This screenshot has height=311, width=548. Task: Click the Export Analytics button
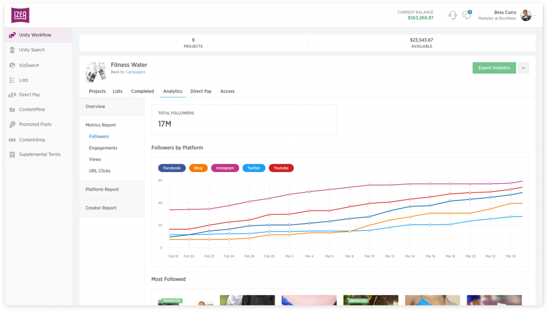tap(494, 68)
